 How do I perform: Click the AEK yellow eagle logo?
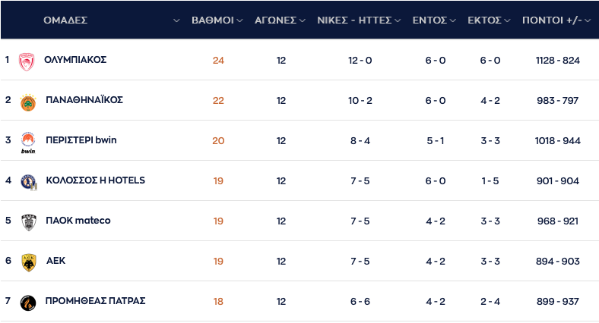(28, 262)
